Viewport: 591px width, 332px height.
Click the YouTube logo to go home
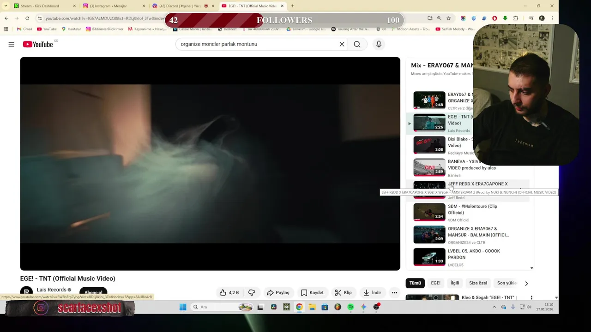(x=38, y=44)
